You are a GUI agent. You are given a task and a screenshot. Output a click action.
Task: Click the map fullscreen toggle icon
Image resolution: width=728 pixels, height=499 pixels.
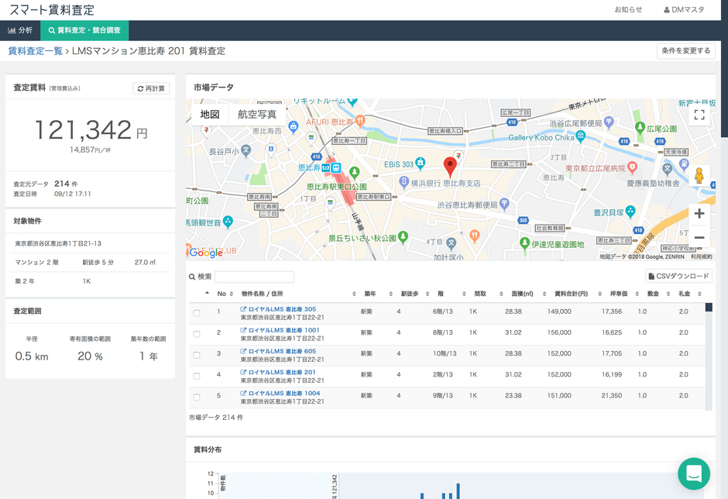[x=699, y=115]
